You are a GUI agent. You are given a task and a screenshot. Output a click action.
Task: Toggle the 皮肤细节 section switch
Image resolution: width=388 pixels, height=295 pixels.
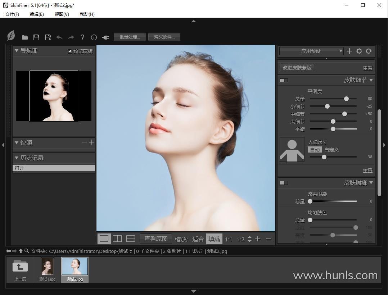[x=284, y=80]
